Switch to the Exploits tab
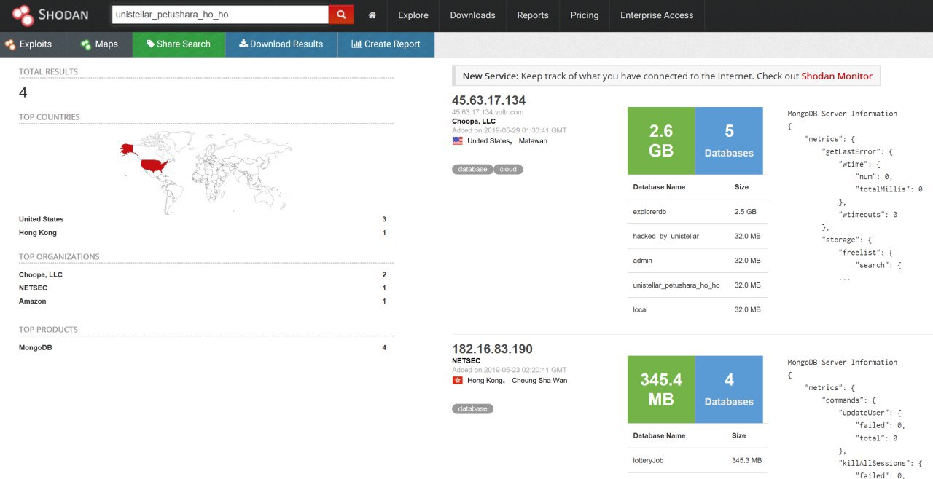The width and height of the screenshot is (933, 479). 34,44
